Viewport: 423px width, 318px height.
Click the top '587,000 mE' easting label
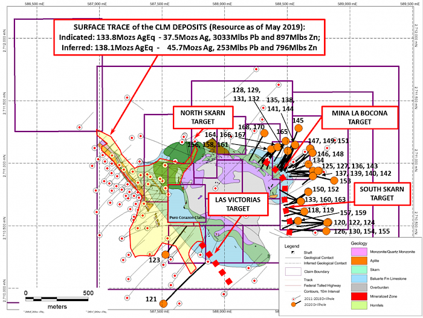coord(97,4)
